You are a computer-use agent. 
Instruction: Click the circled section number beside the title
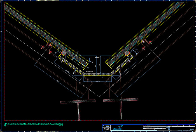click(6, 124)
